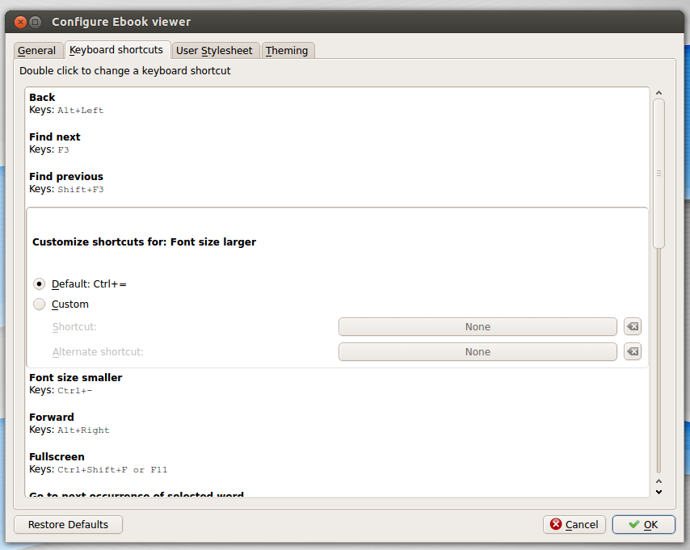Screen dimensions: 690x550
Task: Click the window minimize button in the title bar
Action: click(36, 22)
